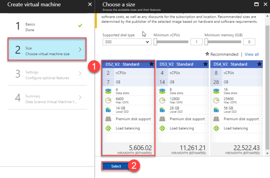Select the DS3_V2 Standard card header
The width and height of the screenshot is (270, 178).
pos(182,64)
